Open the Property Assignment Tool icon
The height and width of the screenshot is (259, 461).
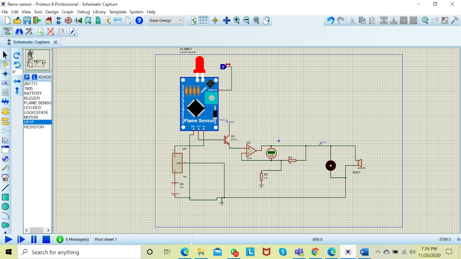click(x=29, y=32)
